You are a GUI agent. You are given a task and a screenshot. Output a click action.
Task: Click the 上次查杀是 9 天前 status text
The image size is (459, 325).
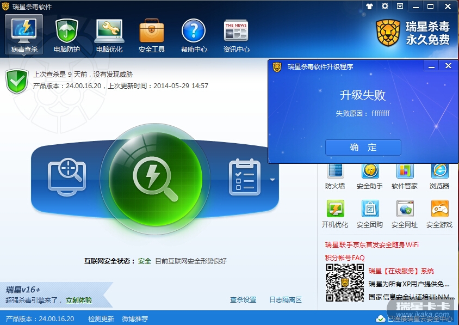pyautogui.click(x=83, y=75)
